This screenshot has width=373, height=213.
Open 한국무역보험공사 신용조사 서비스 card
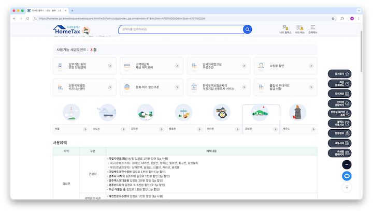(219, 87)
